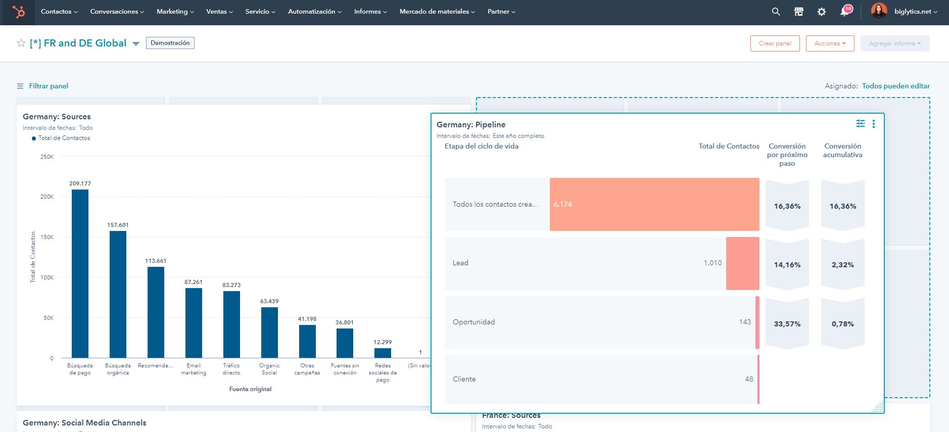Click the Otras campañas bar
This screenshot has width=949, height=432.
pyautogui.click(x=307, y=342)
